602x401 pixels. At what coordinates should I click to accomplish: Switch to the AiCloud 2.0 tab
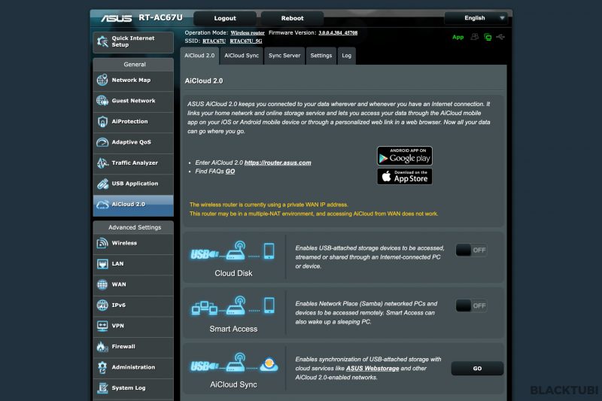[199, 56]
